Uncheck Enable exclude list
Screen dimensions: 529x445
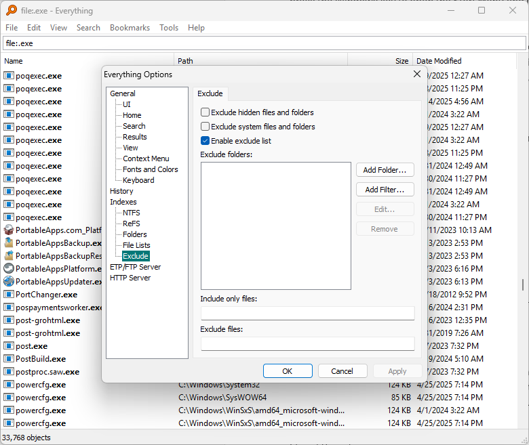coord(205,141)
